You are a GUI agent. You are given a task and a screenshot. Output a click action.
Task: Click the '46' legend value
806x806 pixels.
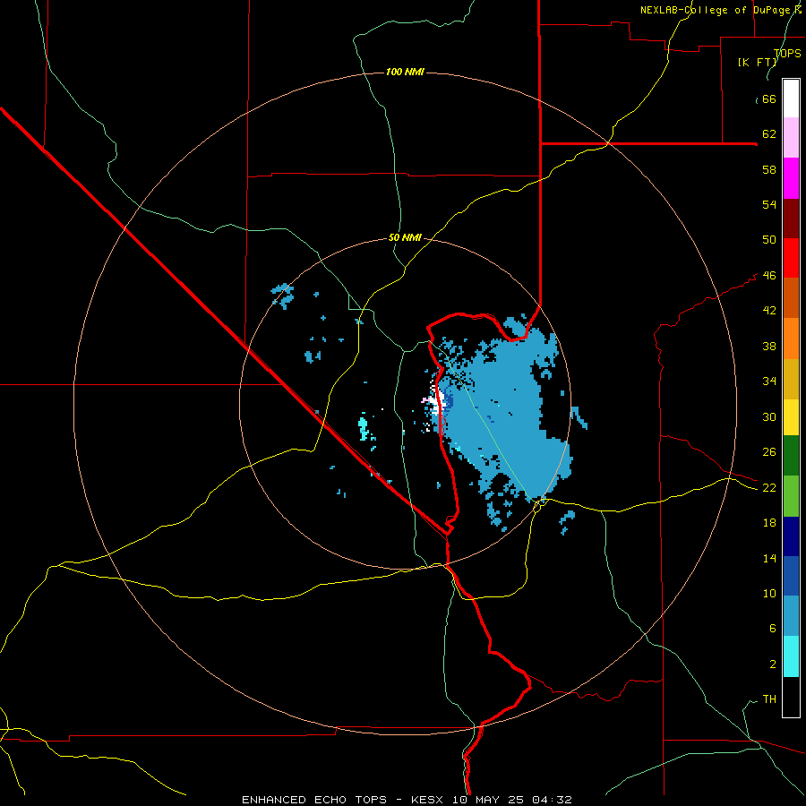click(769, 276)
